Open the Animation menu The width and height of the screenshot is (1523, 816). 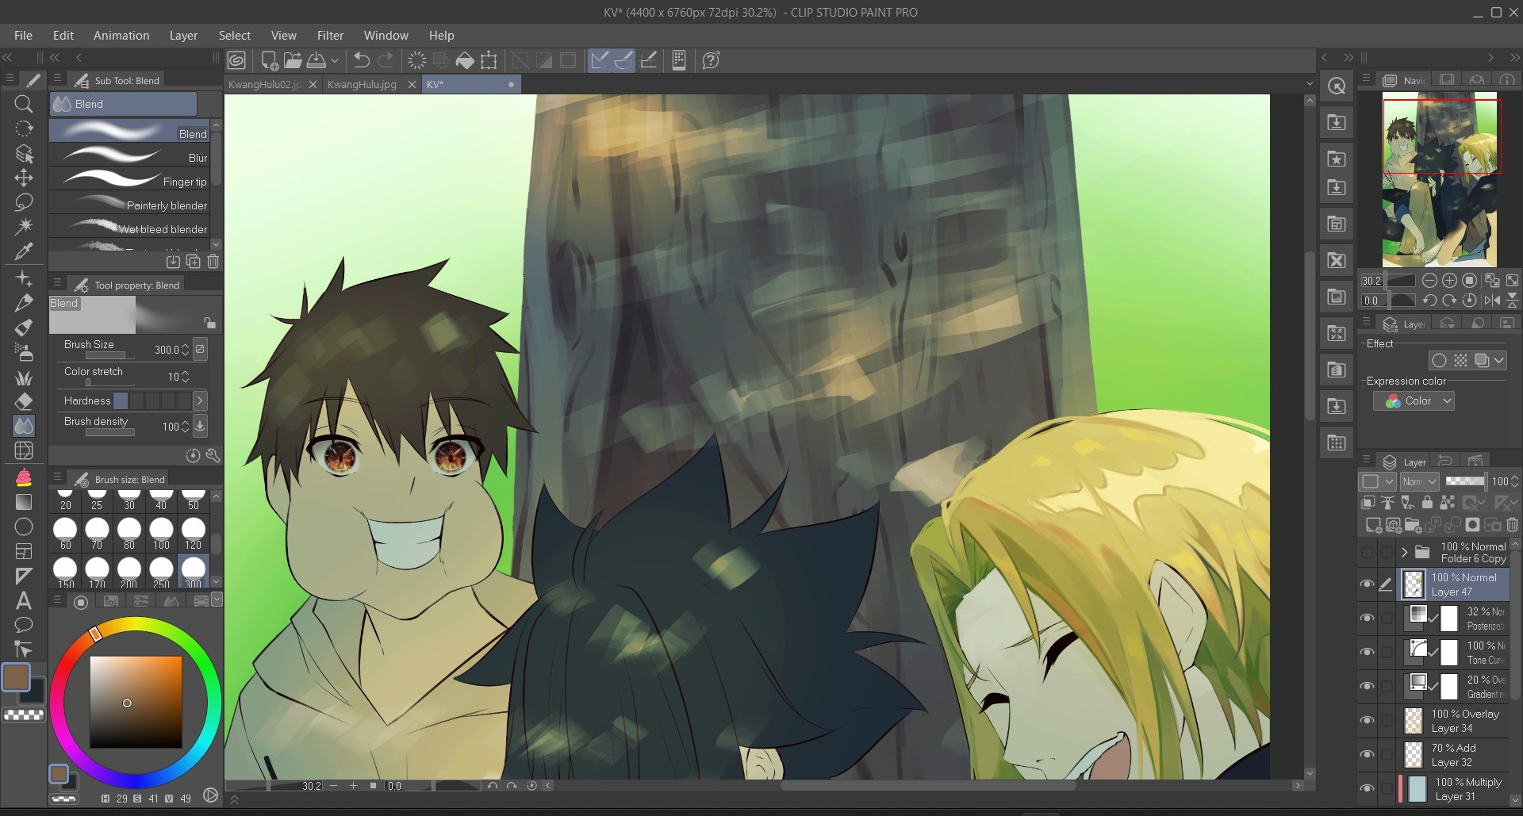[x=121, y=36]
